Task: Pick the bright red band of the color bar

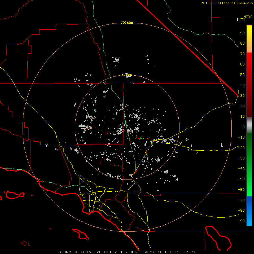Action: [249, 60]
